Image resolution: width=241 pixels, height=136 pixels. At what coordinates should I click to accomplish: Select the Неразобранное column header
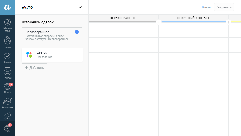[123, 18]
